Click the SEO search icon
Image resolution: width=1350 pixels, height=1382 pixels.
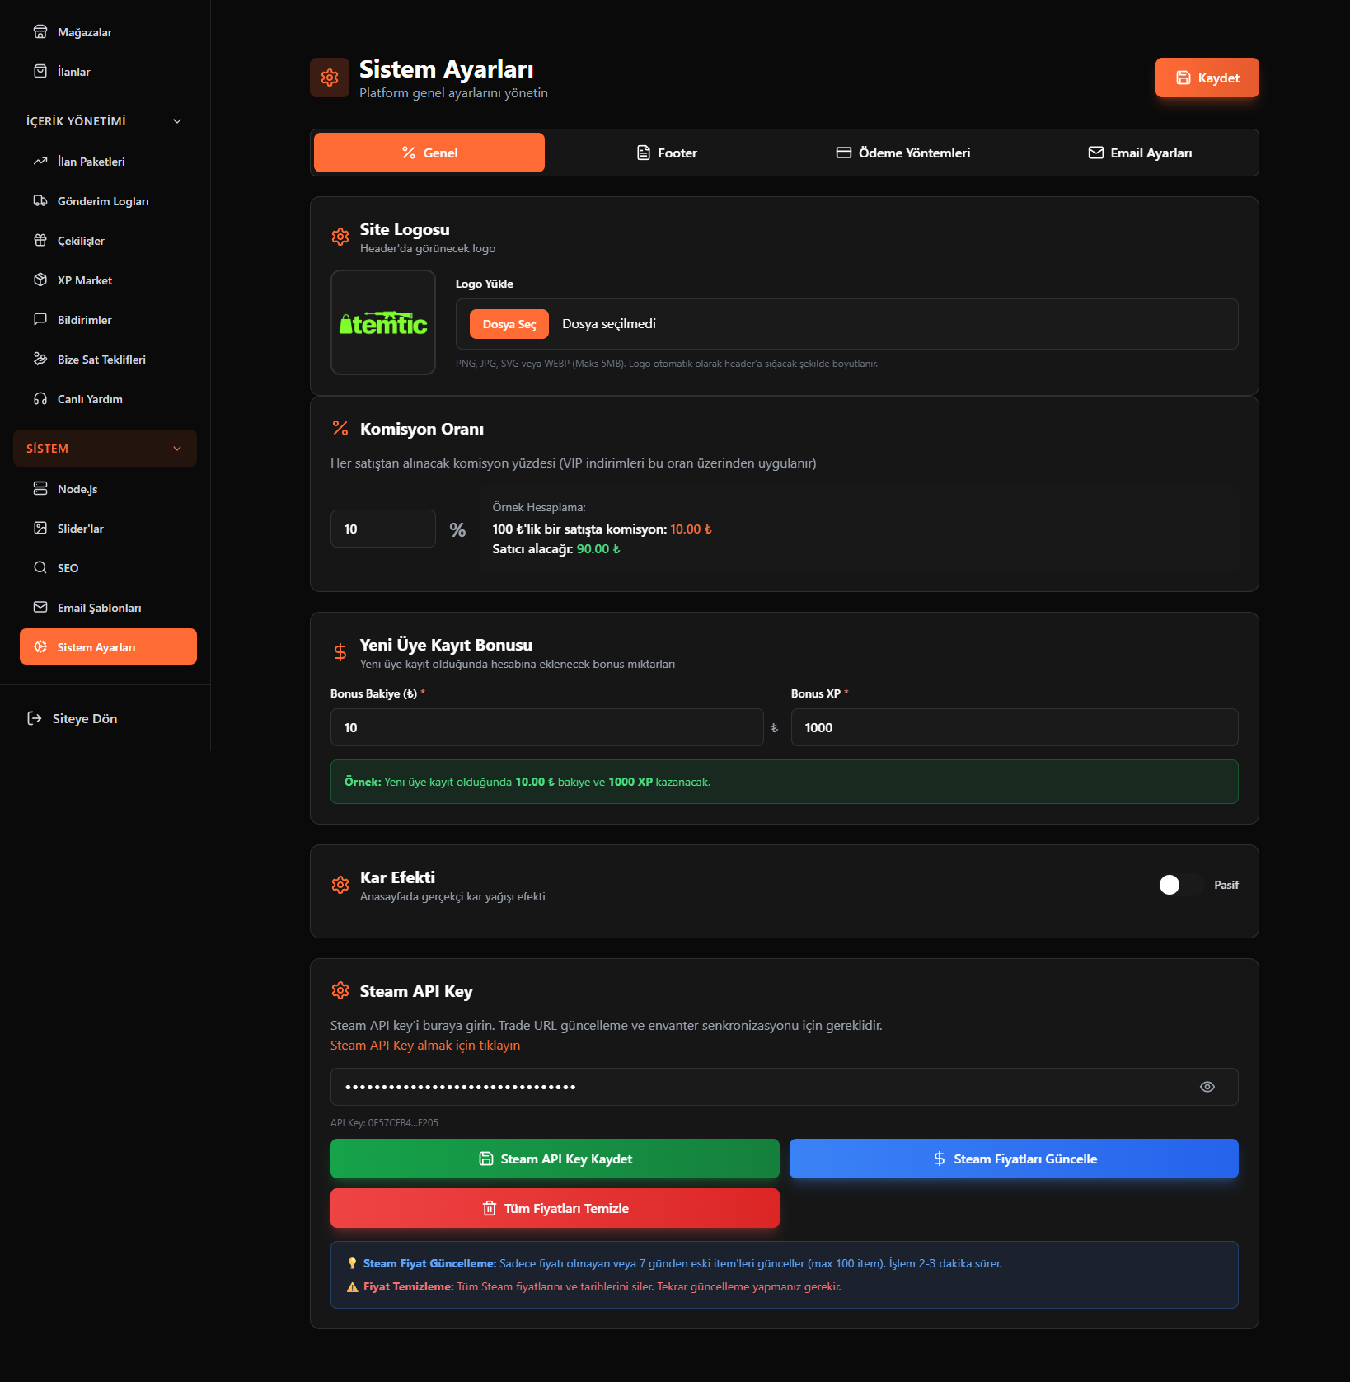pos(40,568)
